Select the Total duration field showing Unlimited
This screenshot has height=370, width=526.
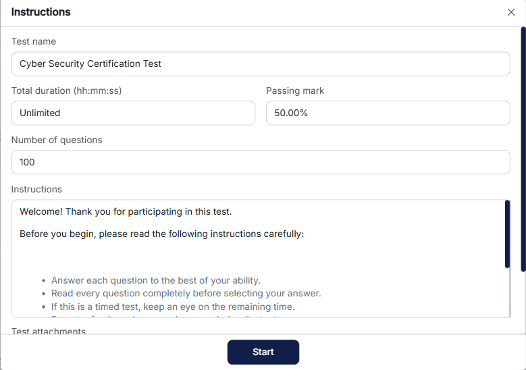coord(133,113)
